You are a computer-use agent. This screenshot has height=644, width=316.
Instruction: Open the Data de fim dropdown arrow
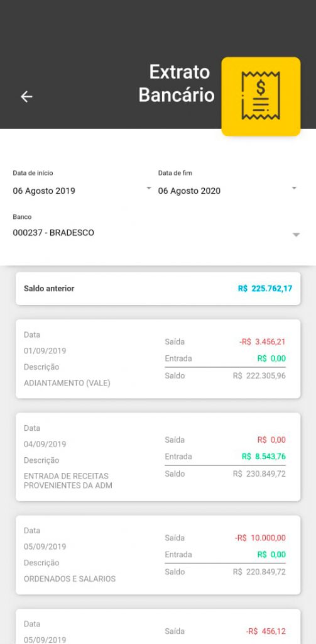(x=294, y=187)
